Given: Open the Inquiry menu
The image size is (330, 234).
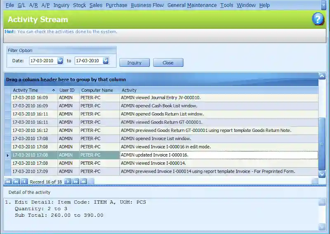Looking at the screenshot, I should [x=61, y=5].
